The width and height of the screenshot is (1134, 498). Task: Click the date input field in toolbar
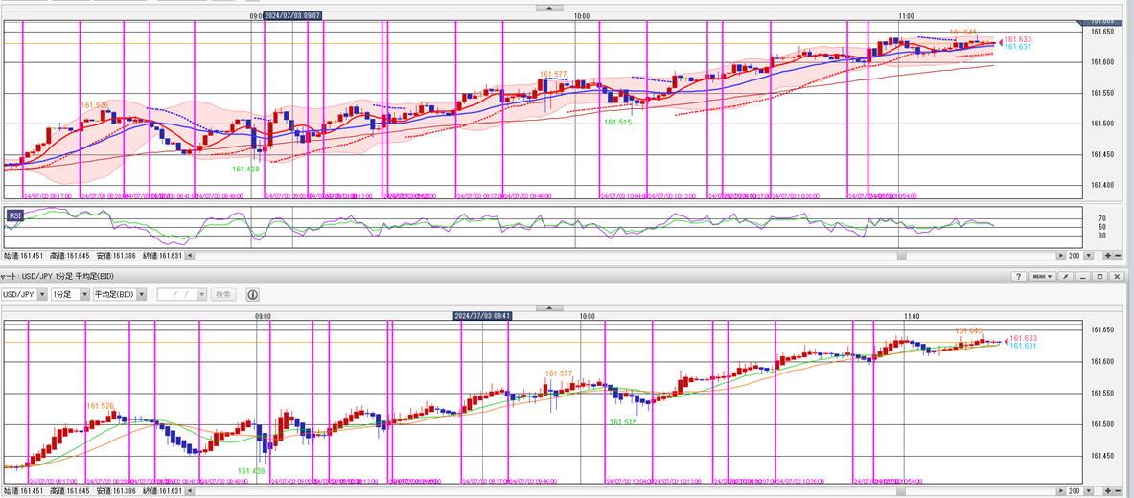(180, 294)
